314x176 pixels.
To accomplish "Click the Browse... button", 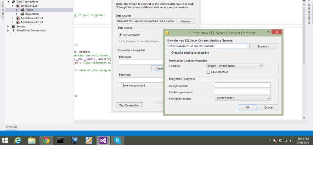I will point(263,46).
